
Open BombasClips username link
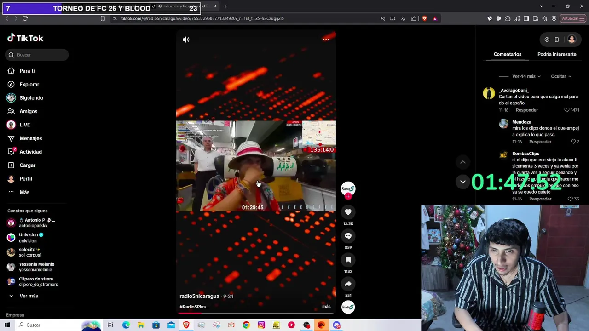pos(525,154)
